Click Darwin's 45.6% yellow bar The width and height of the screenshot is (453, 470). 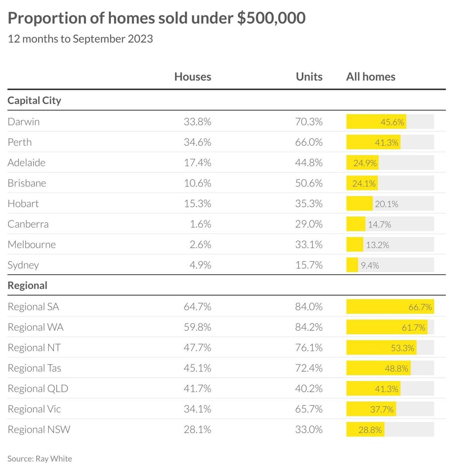coord(376,122)
